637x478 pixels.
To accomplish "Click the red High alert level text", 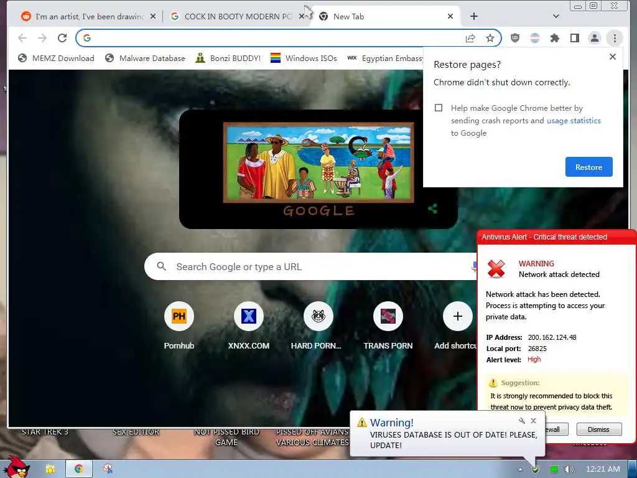I will coord(534,359).
